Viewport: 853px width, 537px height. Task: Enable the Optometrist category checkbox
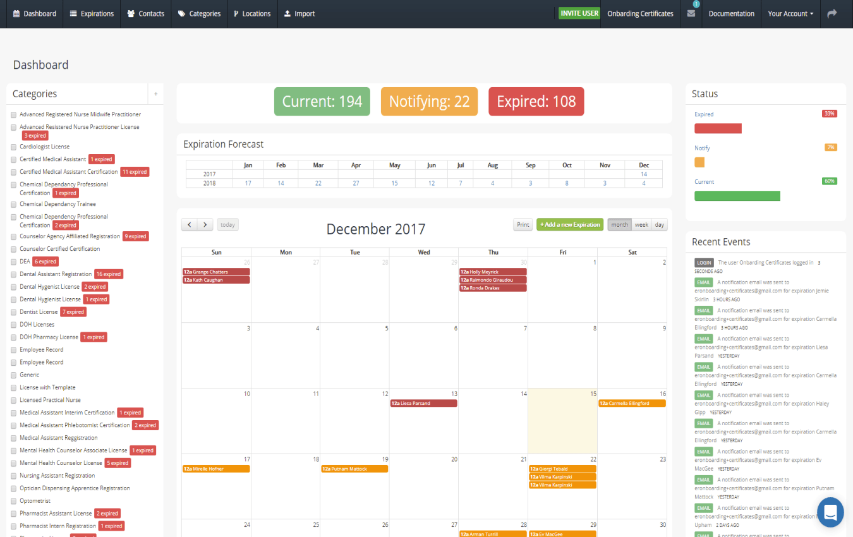(x=13, y=501)
